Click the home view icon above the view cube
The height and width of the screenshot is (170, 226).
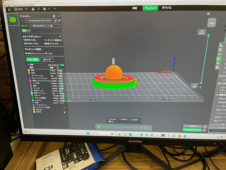208,14
